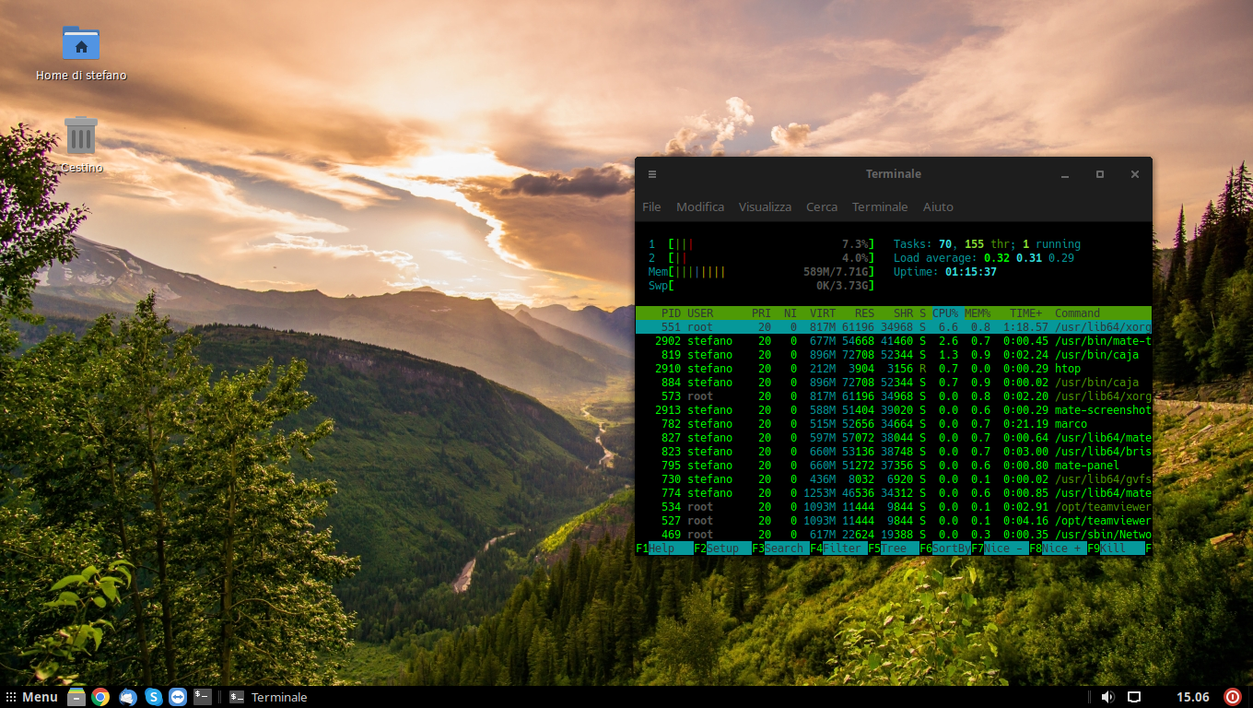This screenshot has height=708, width=1253.
Task: Sort htop by the VIRT column header
Action: coord(823,313)
